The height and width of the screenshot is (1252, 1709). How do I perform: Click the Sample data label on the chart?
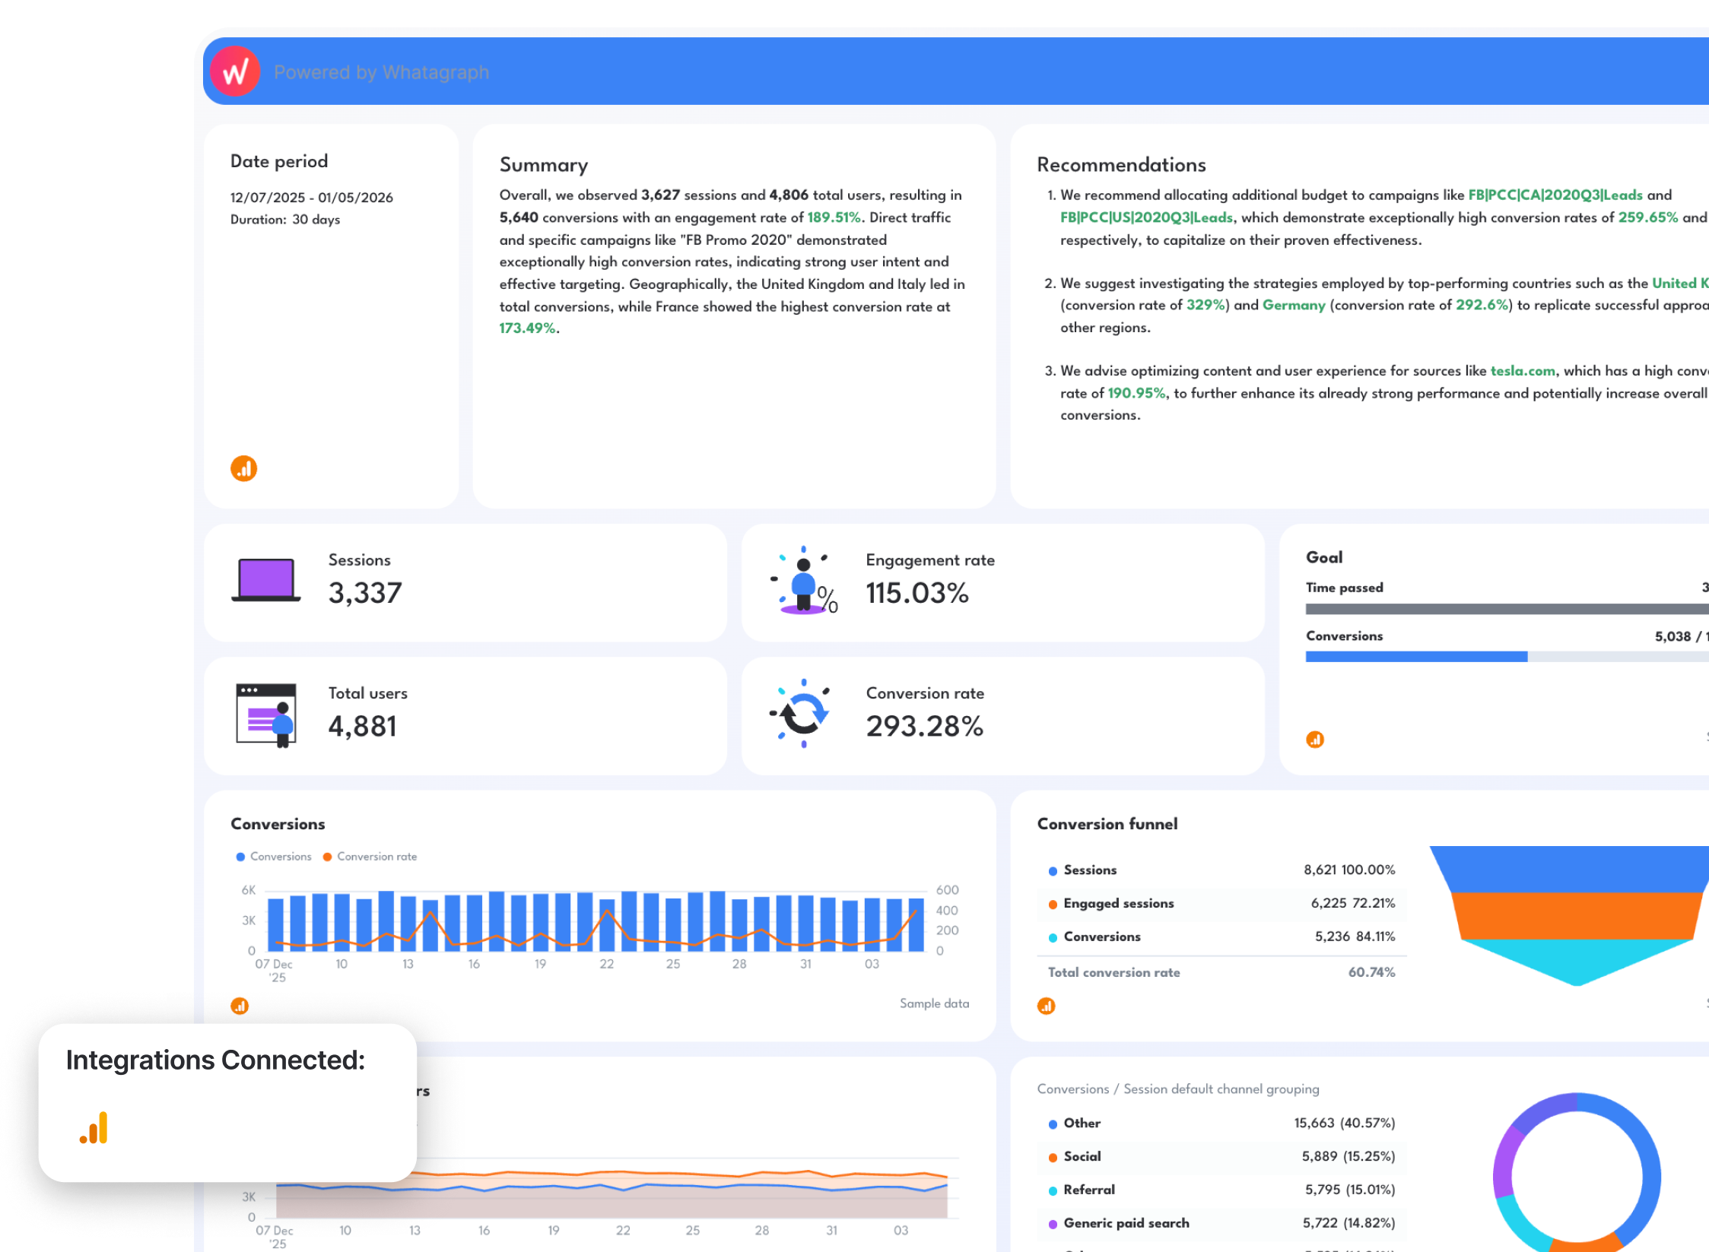coord(934,1003)
